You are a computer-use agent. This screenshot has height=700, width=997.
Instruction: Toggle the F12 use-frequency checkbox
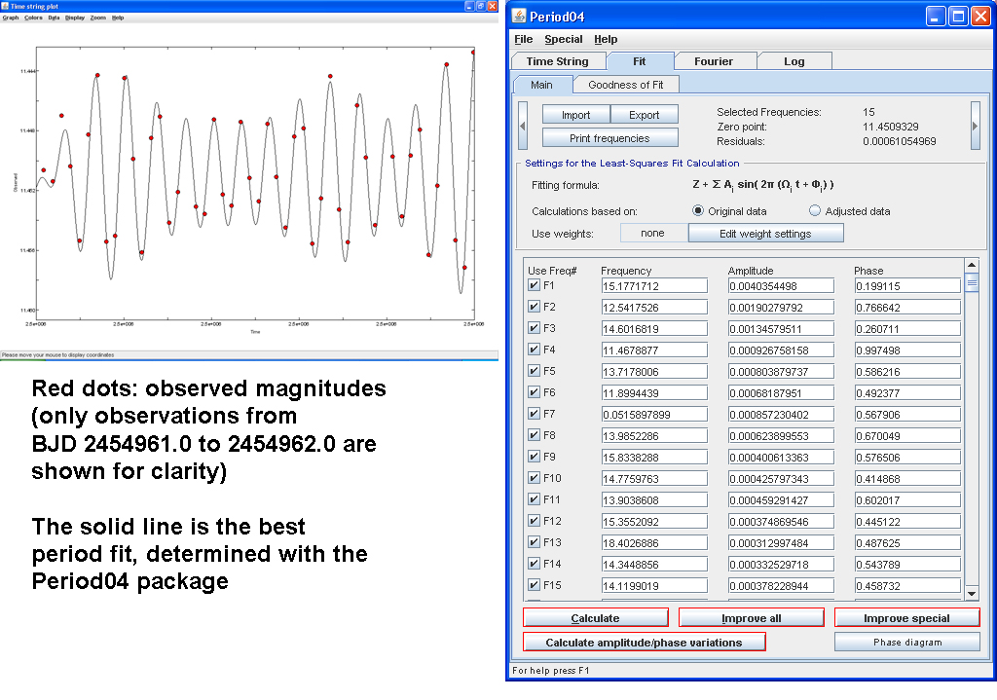point(535,521)
